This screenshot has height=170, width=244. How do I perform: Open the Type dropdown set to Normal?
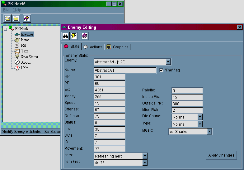coord(200,124)
